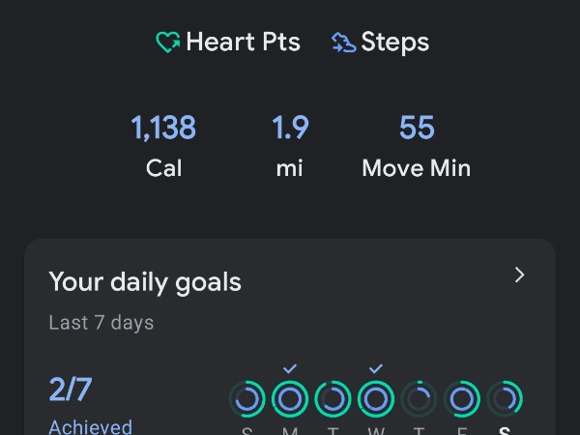The height and width of the screenshot is (435, 580).
Task: Tap the blue Steps shoe icon
Action: pos(343,43)
